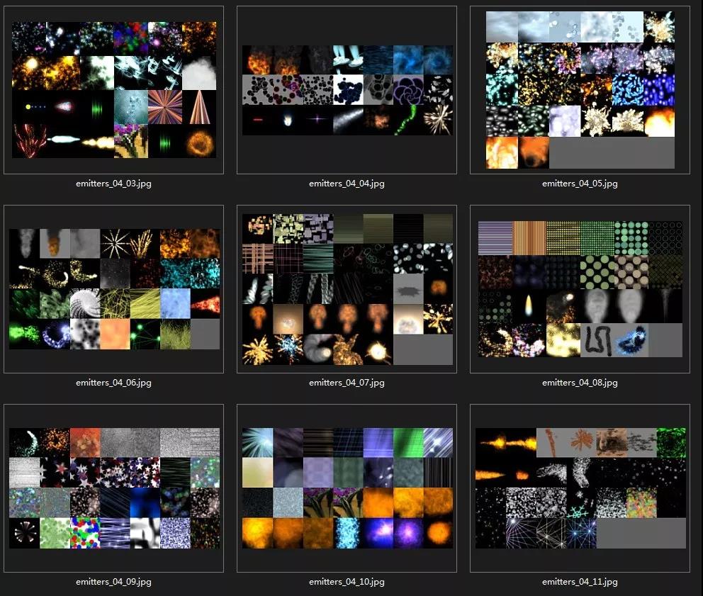
Task: Click the file name emitters_04_03.jpg
Action: pos(113,184)
